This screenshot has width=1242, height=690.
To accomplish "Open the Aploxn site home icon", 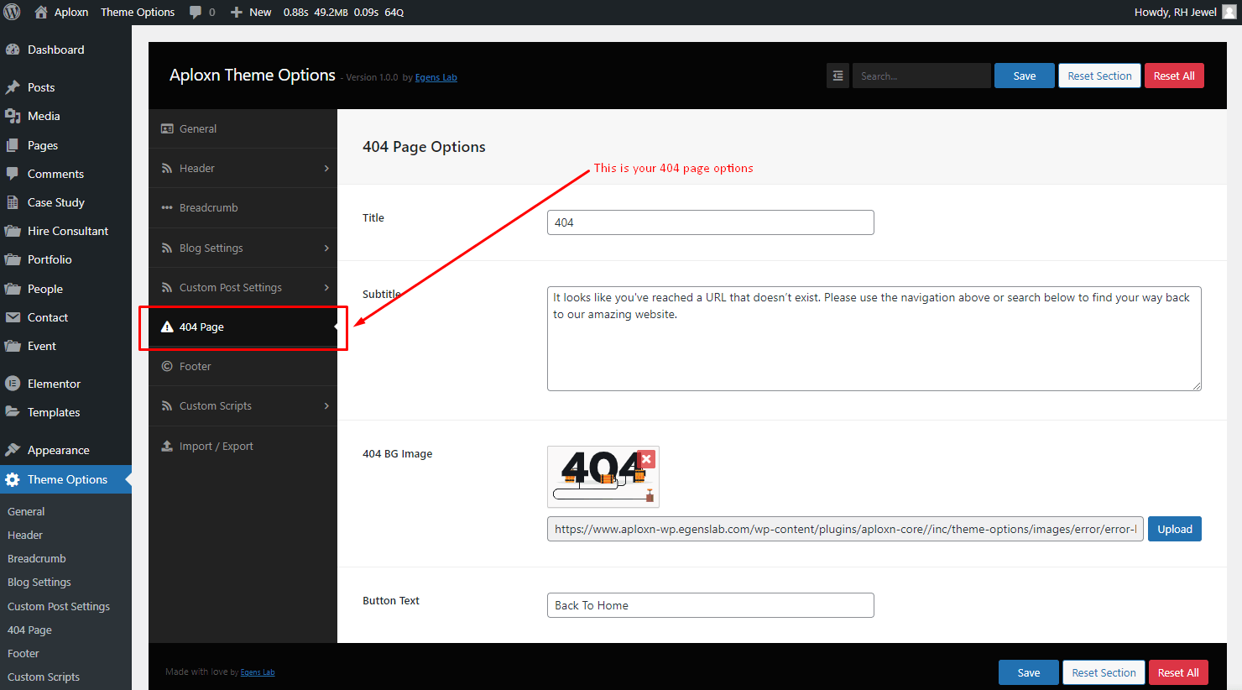I will coord(41,12).
